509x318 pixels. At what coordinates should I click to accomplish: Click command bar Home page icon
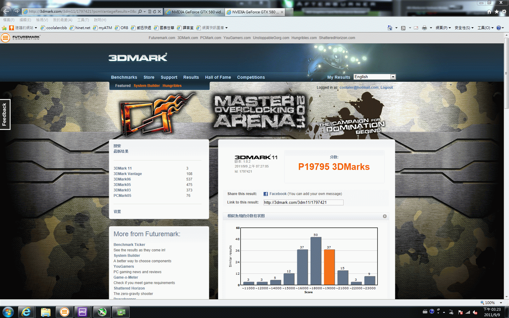390,28
